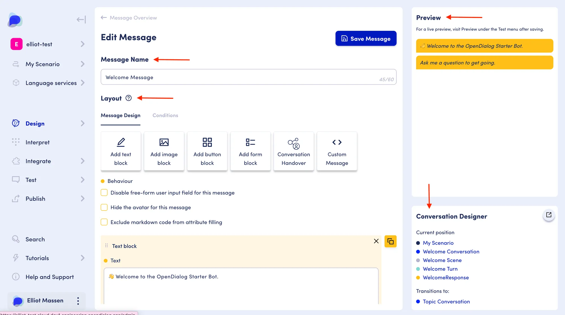Collapse the sidebar with the arrow icon

(81, 19)
